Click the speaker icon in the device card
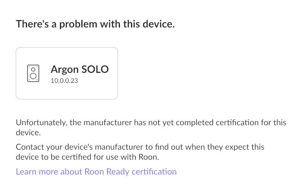Image resolution: width=296 pixels, height=192 pixels. coord(33,73)
